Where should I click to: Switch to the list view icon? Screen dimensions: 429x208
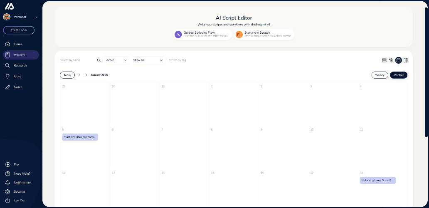tap(384, 60)
